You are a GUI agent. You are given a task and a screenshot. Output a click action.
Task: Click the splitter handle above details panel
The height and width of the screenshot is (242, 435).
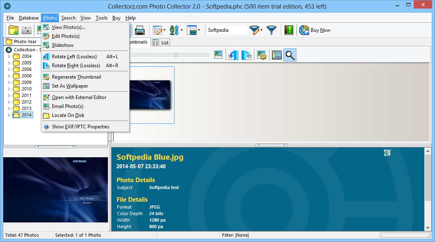pos(271,145)
